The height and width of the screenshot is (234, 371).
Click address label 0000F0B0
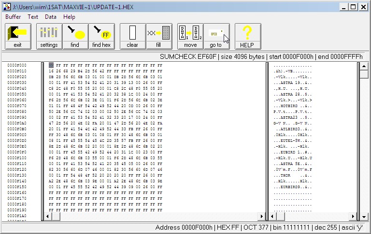(17, 129)
